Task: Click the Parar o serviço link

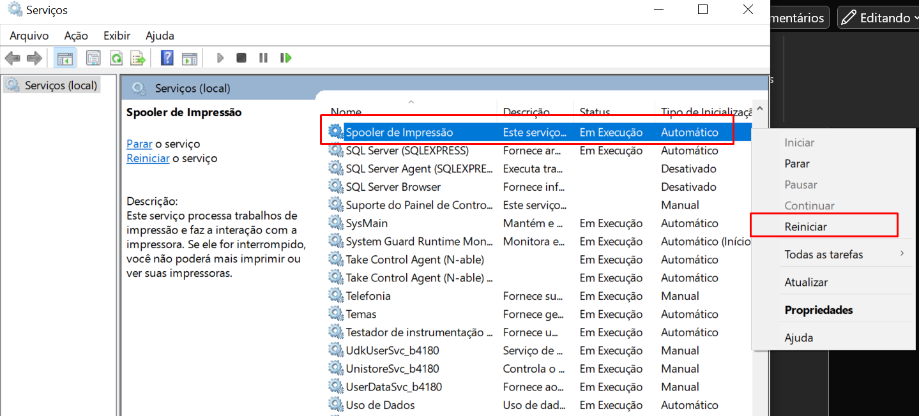Action: point(139,144)
